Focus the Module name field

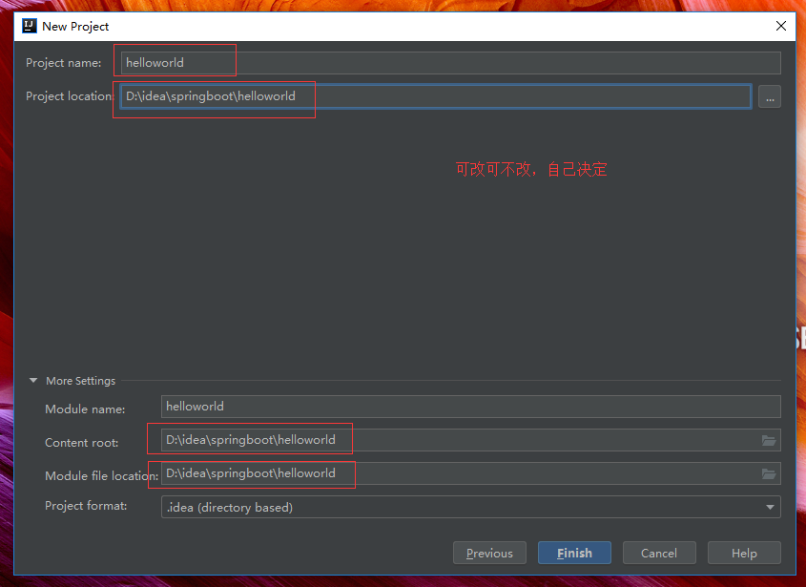(471, 407)
